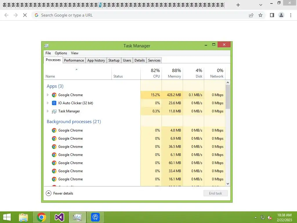Switch to the Services tab
This screenshot has width=297, height=223.
(x=154, y=60)
